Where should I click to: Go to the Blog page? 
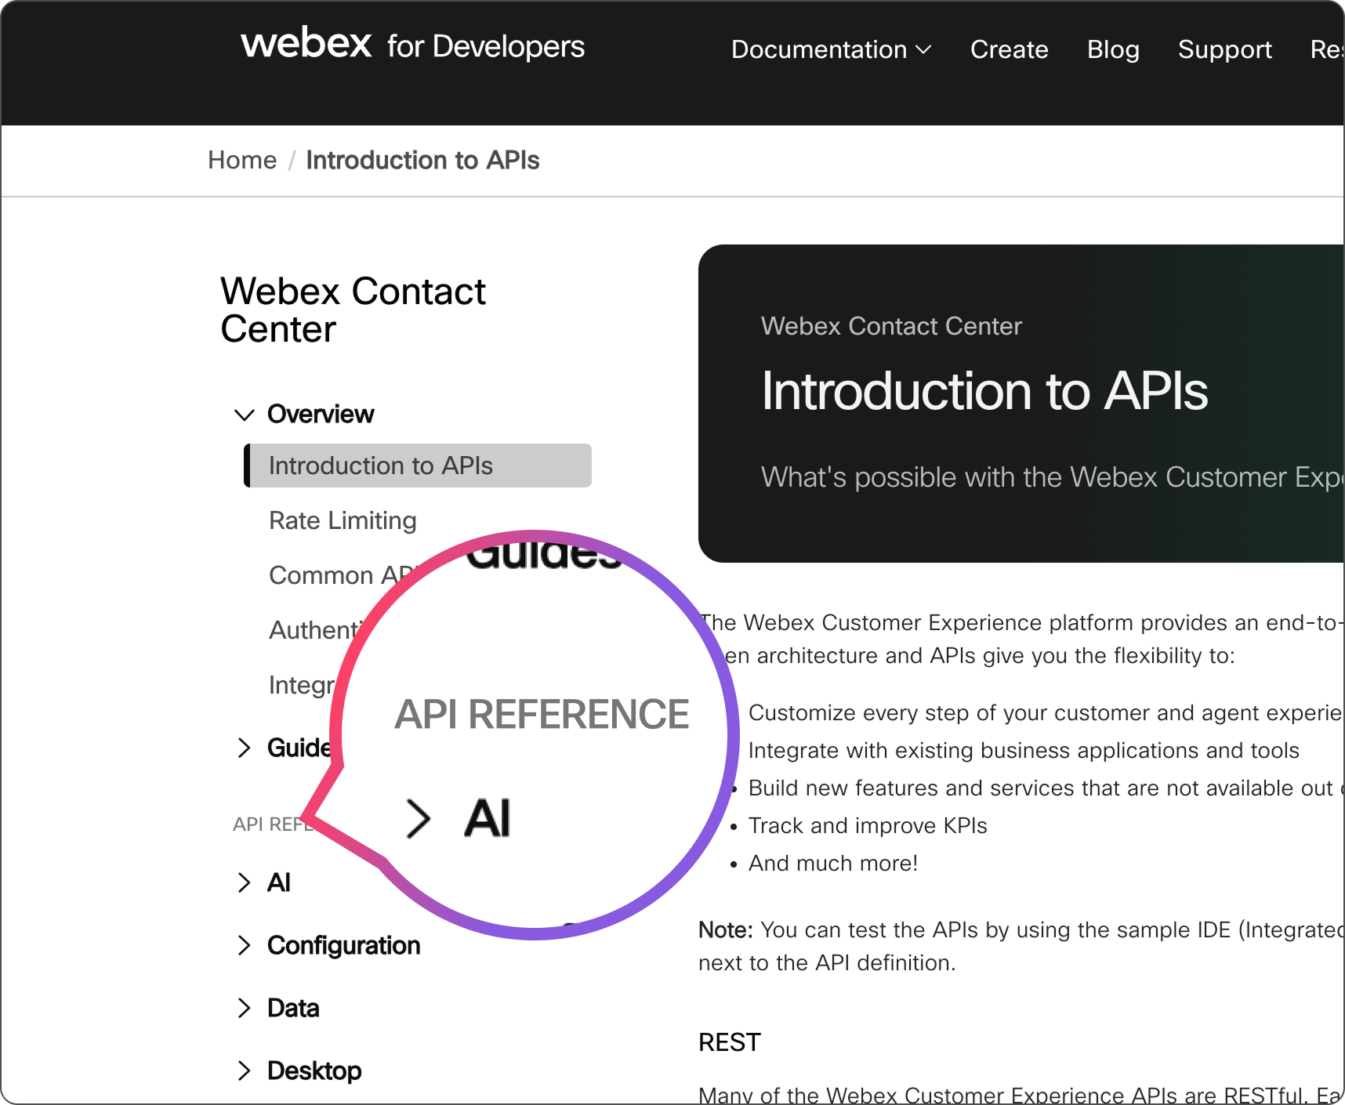(x=1113, y=49)
